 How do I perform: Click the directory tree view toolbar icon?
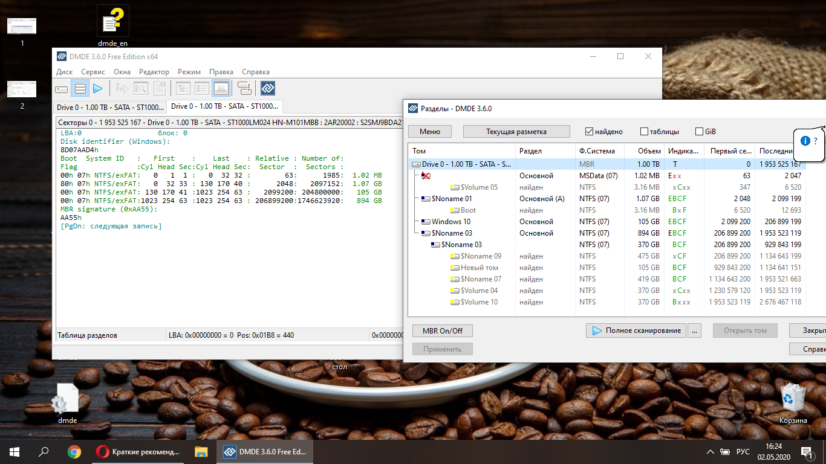click(183, 89)
